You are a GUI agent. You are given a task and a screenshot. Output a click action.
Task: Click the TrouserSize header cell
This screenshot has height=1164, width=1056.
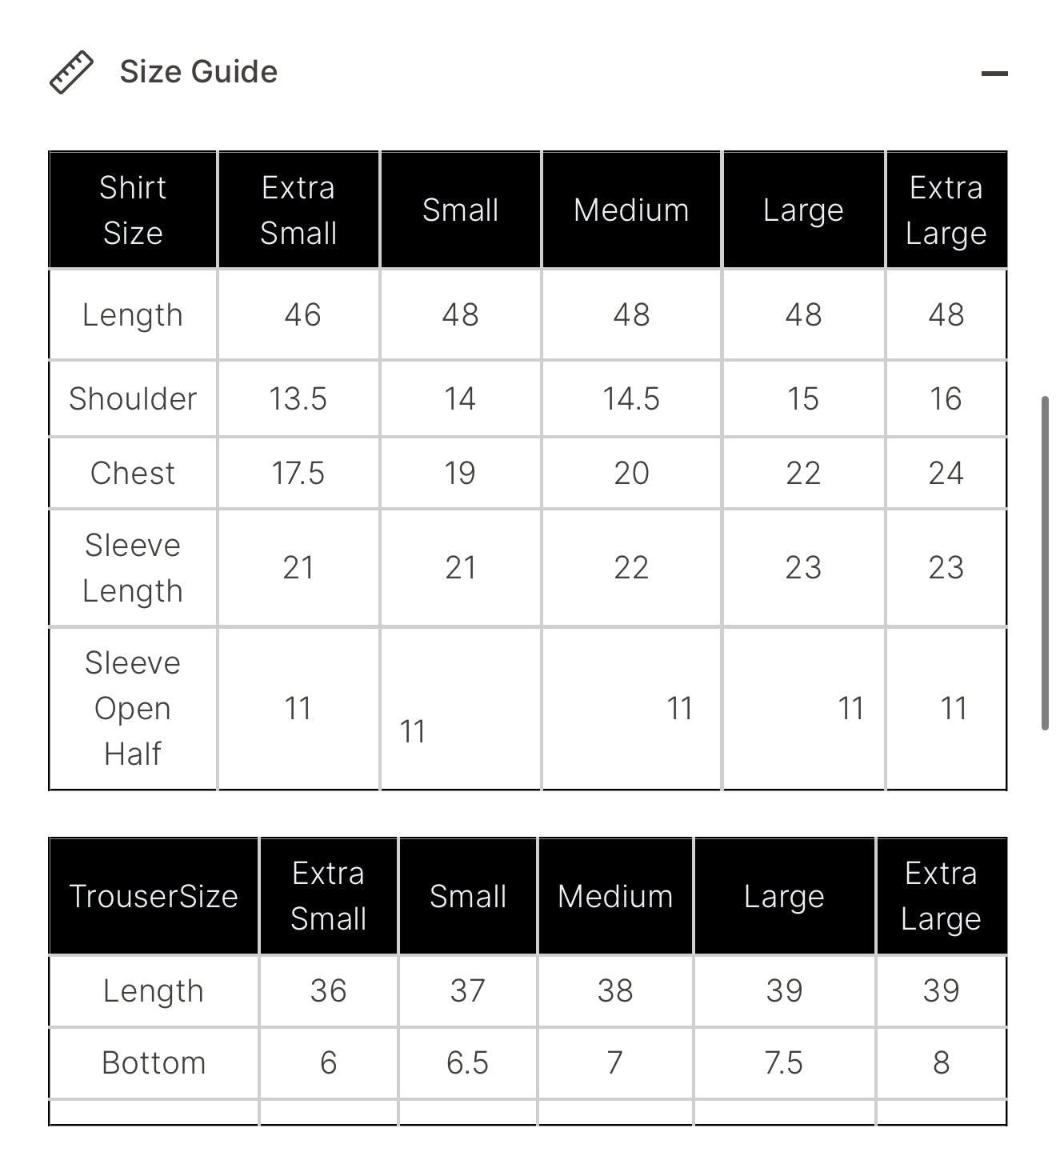[x=154, y=896]
